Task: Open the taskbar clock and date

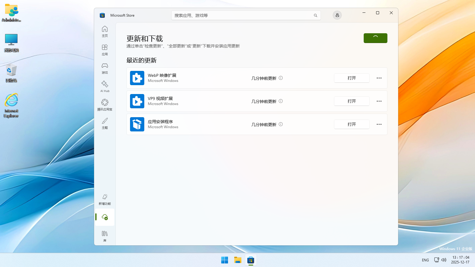Action: 460,260
